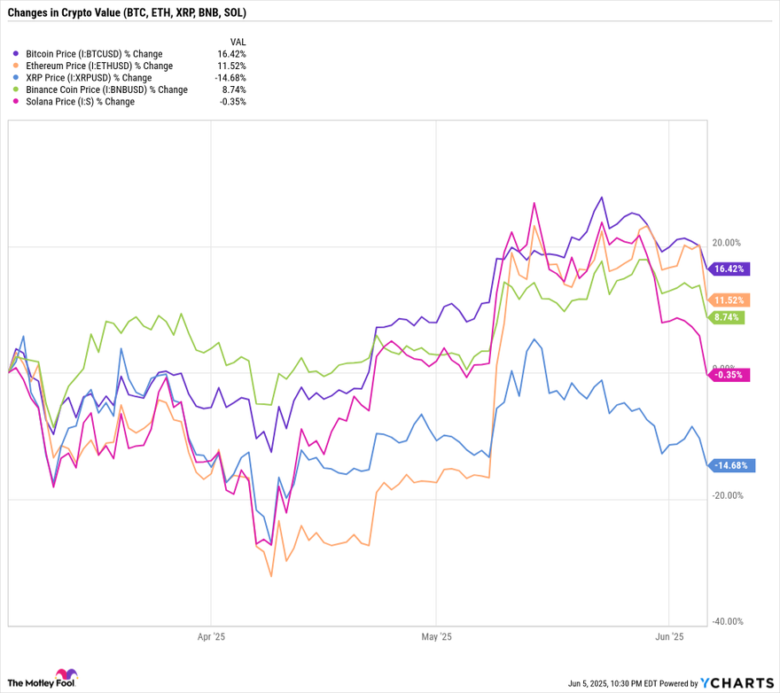Click the 11.52% Ethereum end-value tag
This screenshot has height=693, width=780.
[x=729, y=300]
